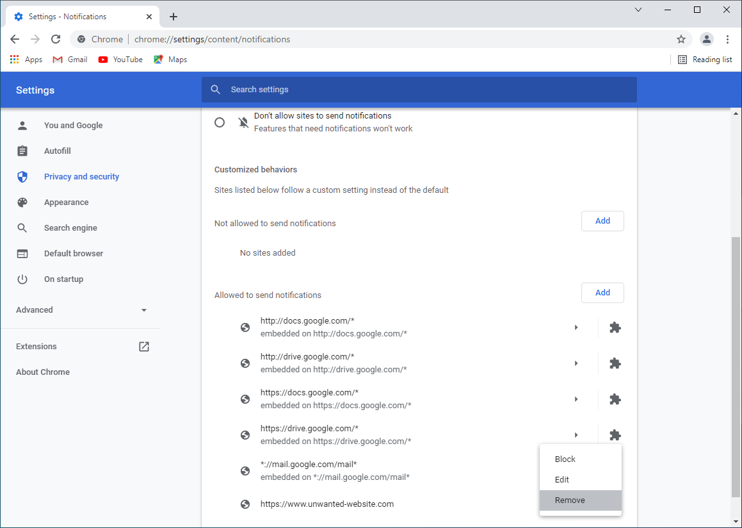Open the Apps grid shortcut
The width and height of the screenshot is (742, 528).
point(15,60)
